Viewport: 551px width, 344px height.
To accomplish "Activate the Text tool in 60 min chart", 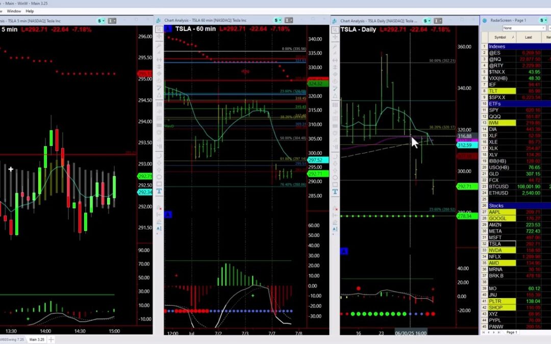I will click(159, 191).
